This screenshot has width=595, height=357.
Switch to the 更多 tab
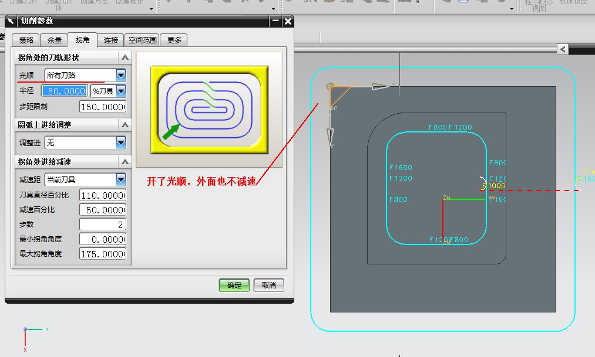(174, 40)
